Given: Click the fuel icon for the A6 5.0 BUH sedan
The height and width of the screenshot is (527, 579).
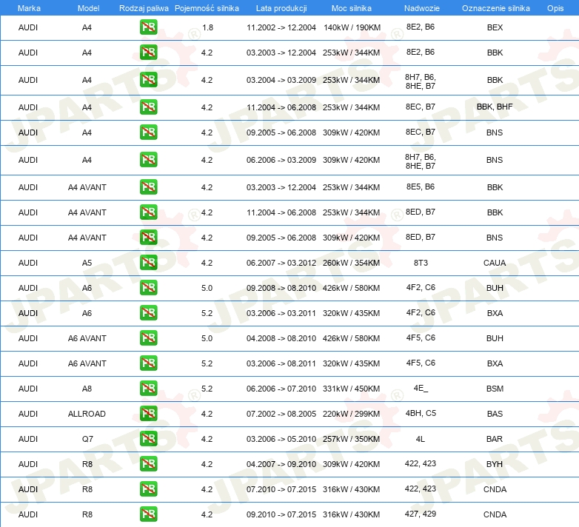Looking at the screenshot, I should (148, 288).
